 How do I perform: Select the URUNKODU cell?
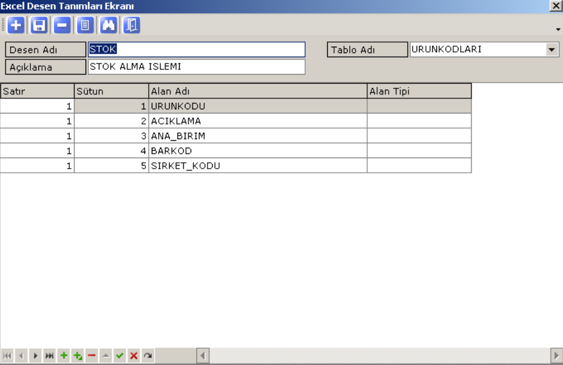[258, 106]
